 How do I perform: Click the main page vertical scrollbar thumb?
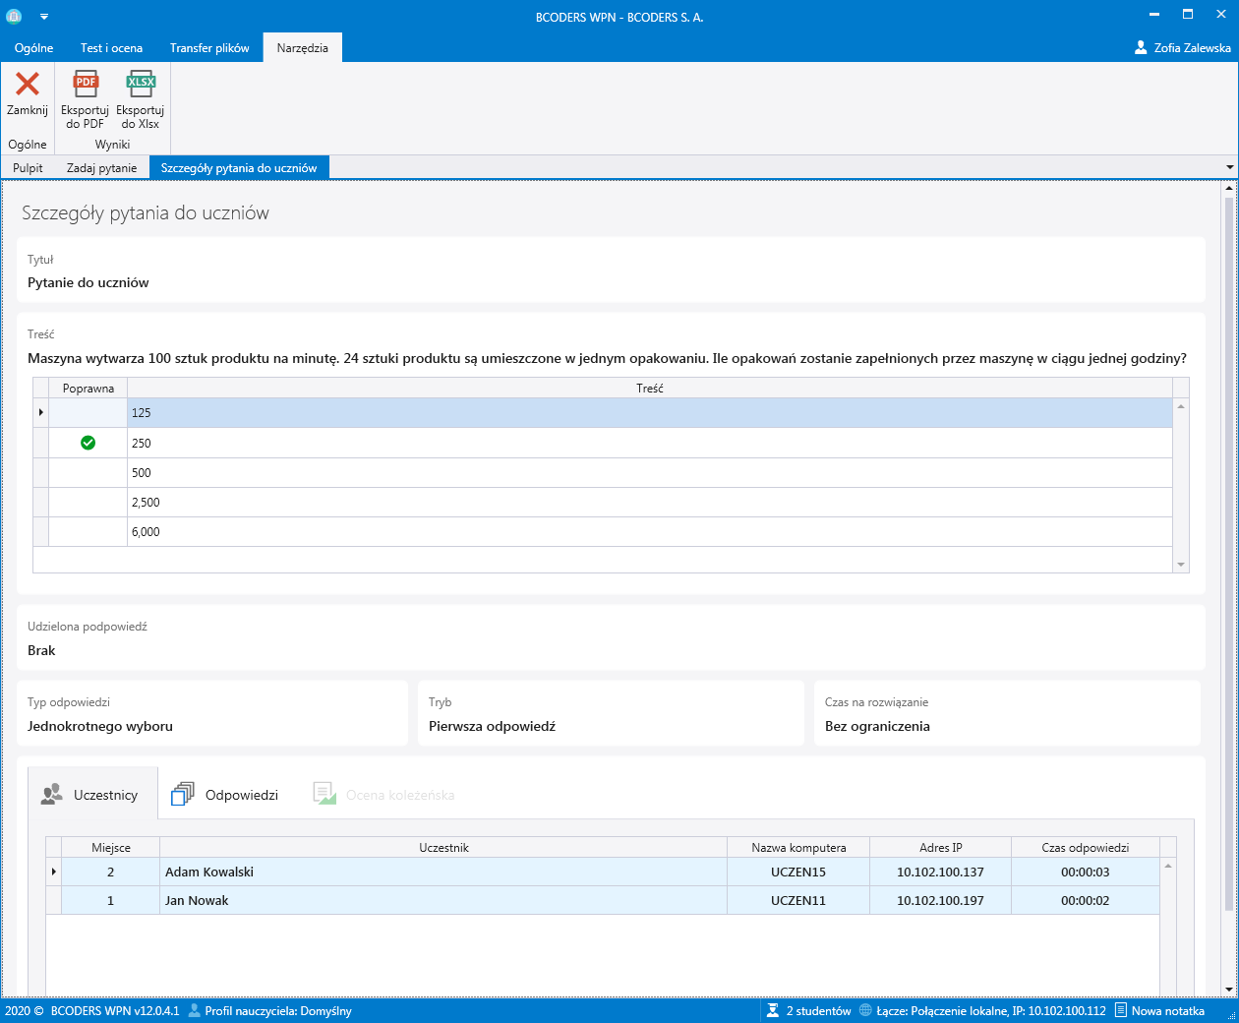[x=1228, y=553]
